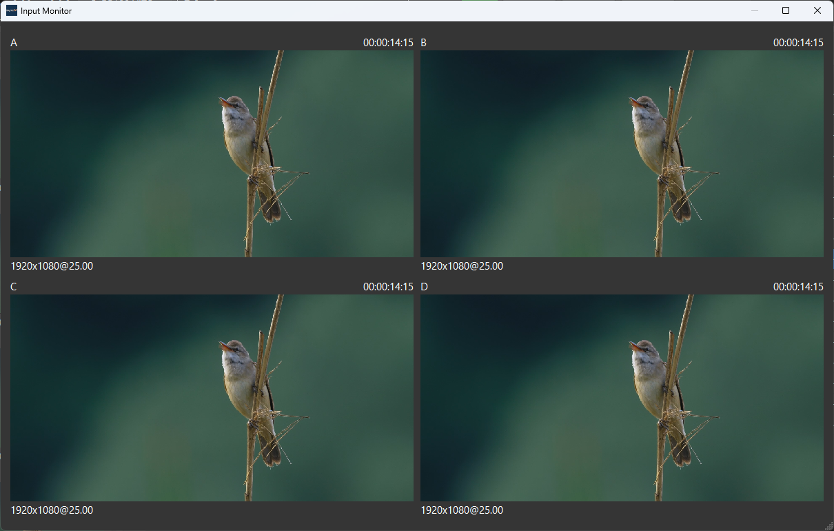The width and height of the screenshot is (834, 531).
Task: Click the 1920x1080@25.00 label under input C
Action: click(x=52, y=510)
